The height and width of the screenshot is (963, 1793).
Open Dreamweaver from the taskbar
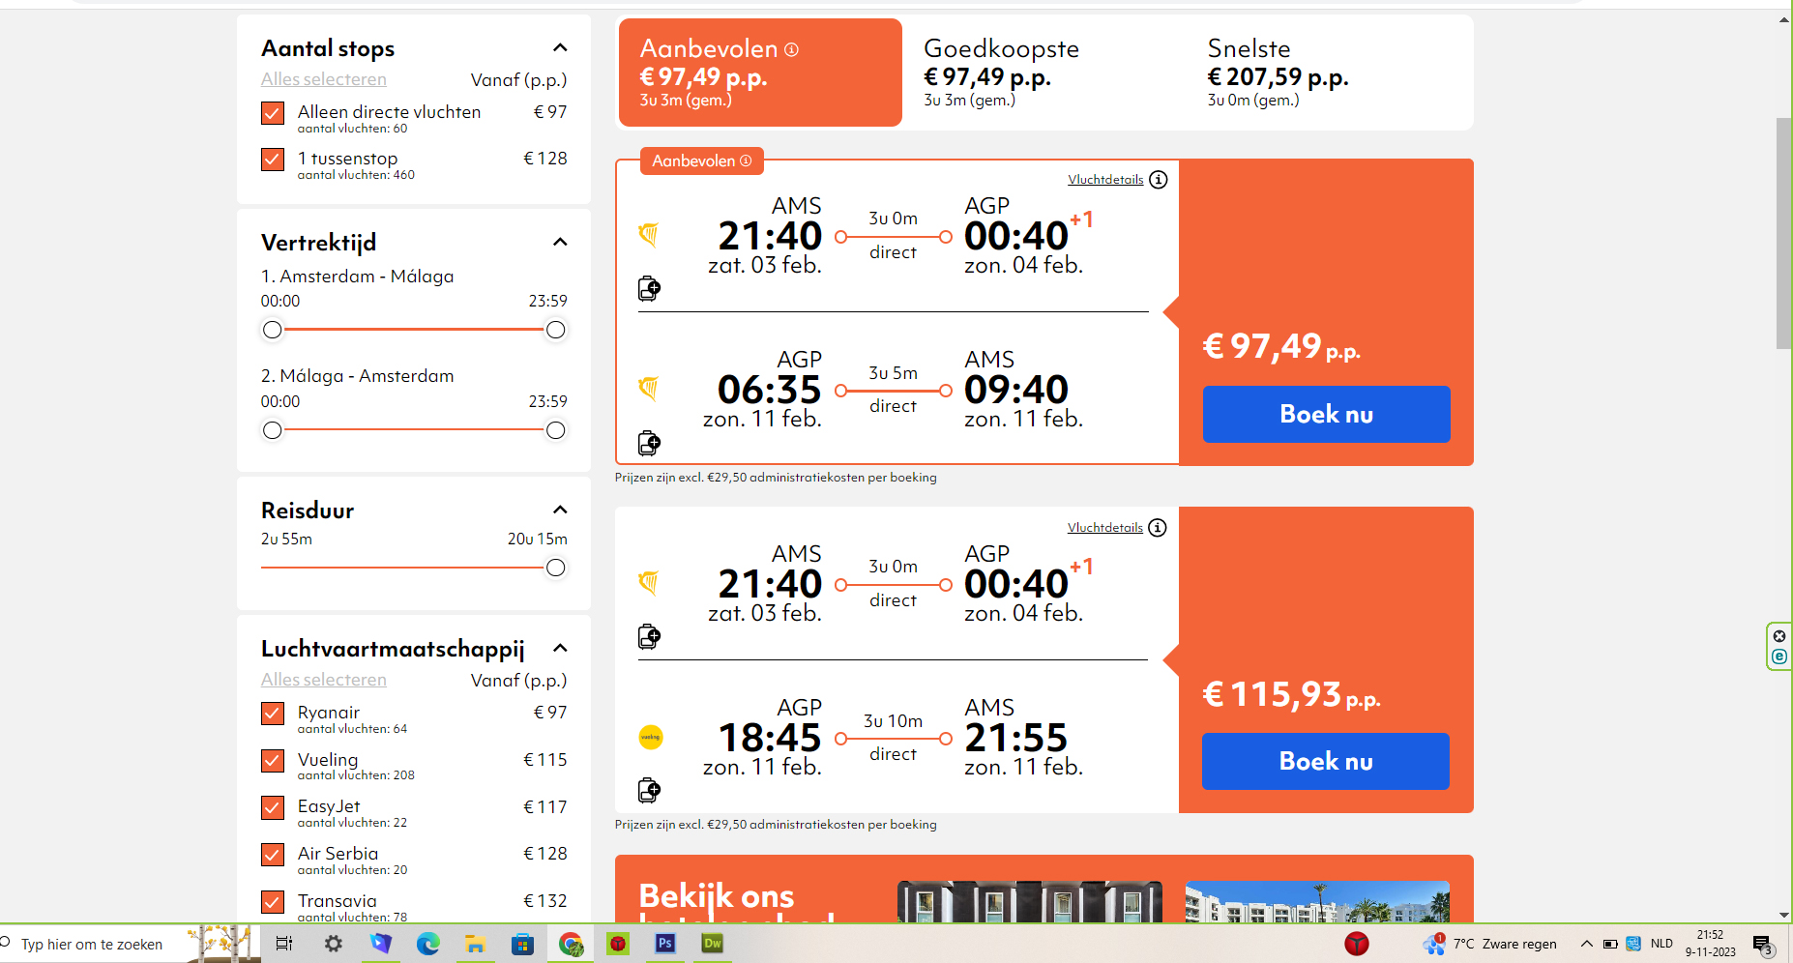713,944
